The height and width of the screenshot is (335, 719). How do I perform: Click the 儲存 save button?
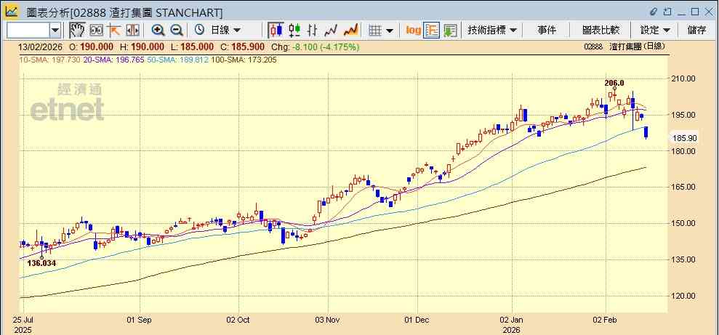pos(696,31)
